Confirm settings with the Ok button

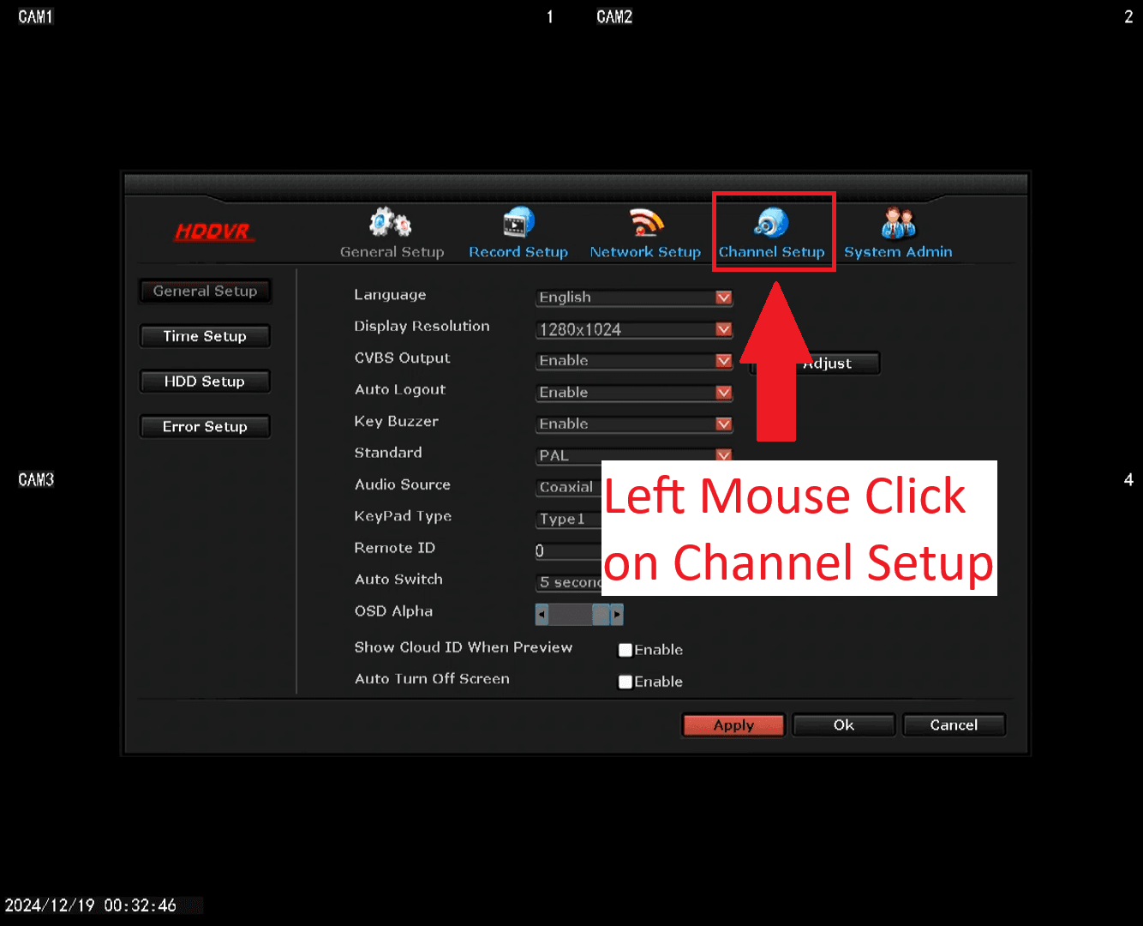844,725
